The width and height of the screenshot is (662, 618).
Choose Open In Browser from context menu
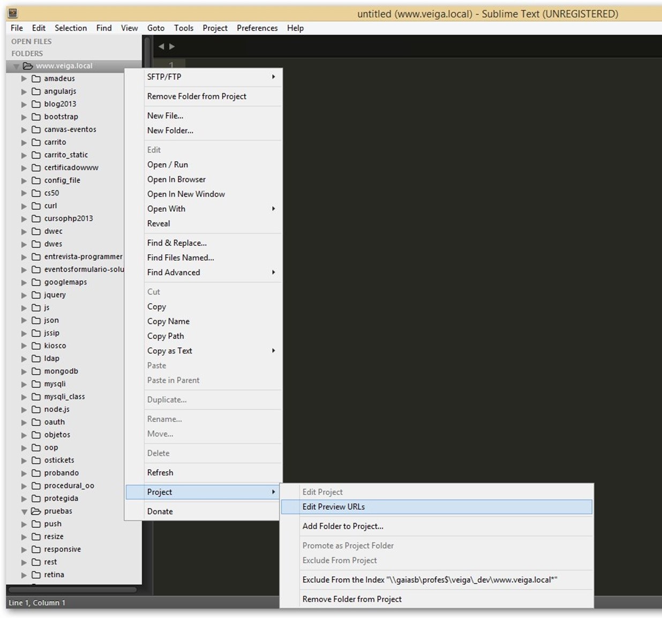[176, 179]
